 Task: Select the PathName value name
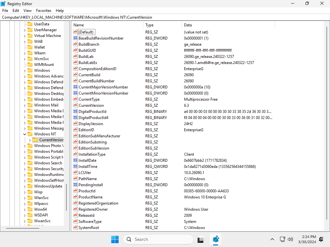88,178
